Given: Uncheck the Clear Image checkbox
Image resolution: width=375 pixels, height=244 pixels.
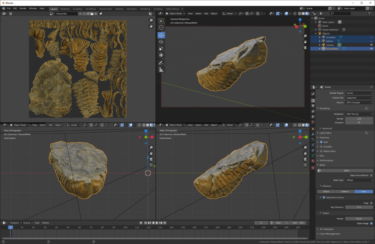Looking at the screenshot, I should (371, 223).
